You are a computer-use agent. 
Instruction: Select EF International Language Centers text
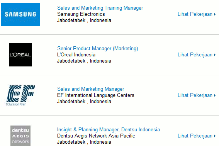(x=96, y=95)
